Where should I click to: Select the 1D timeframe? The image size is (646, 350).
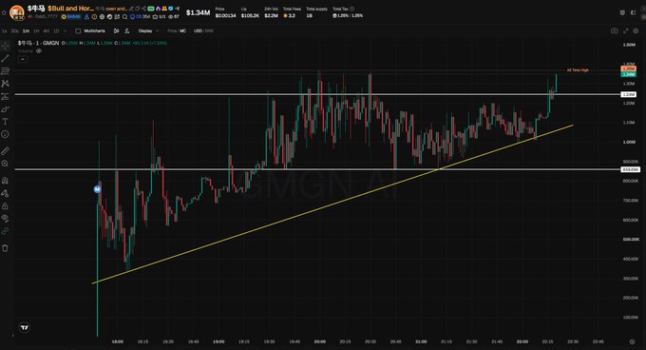point(56,31)
